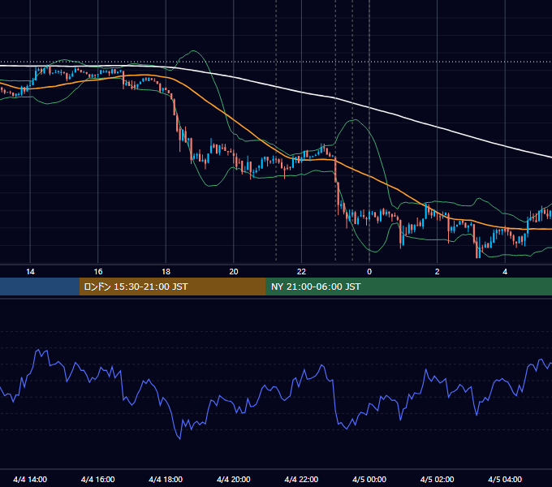The height and width of the screenshot is (487, 552).
Task: Click the NY 21:00-06:00 JST session bar
Action: 408,287
